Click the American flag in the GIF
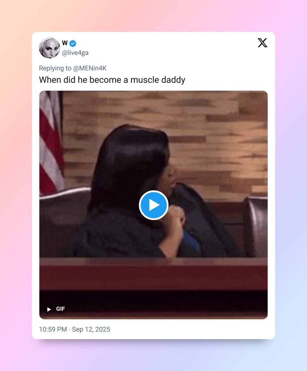 tap(50, 142)
